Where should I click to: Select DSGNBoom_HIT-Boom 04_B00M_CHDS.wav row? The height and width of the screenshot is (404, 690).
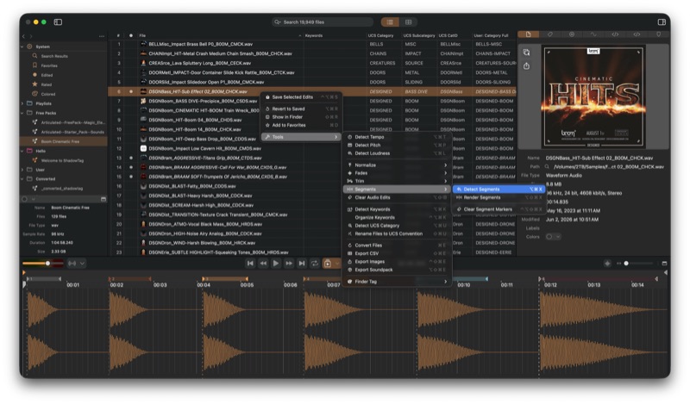312,120
